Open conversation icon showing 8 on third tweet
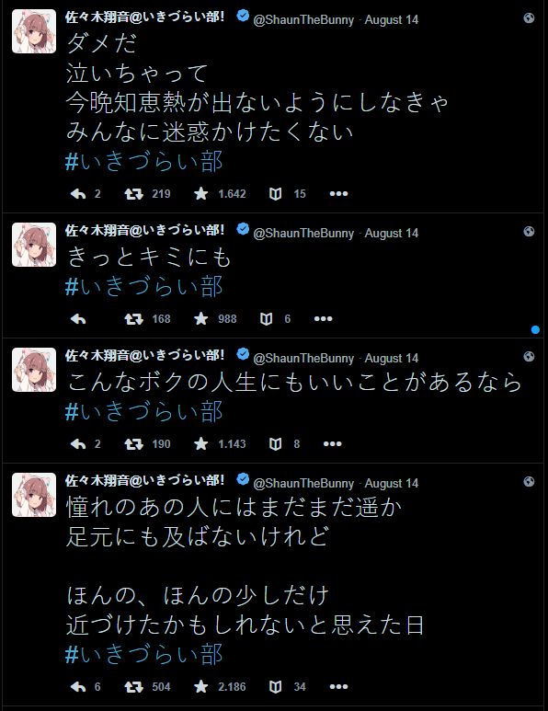This screenshot has width=548, height=711. point(275,444)
